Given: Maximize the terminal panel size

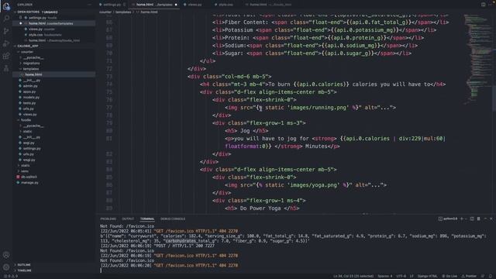Looking at the screenshot, I should (x=485, y=219).
